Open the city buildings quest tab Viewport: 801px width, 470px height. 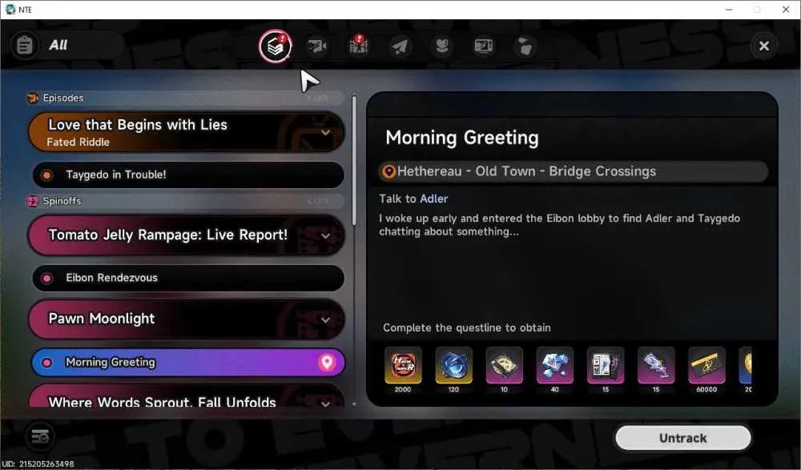[x=359, y=46]
